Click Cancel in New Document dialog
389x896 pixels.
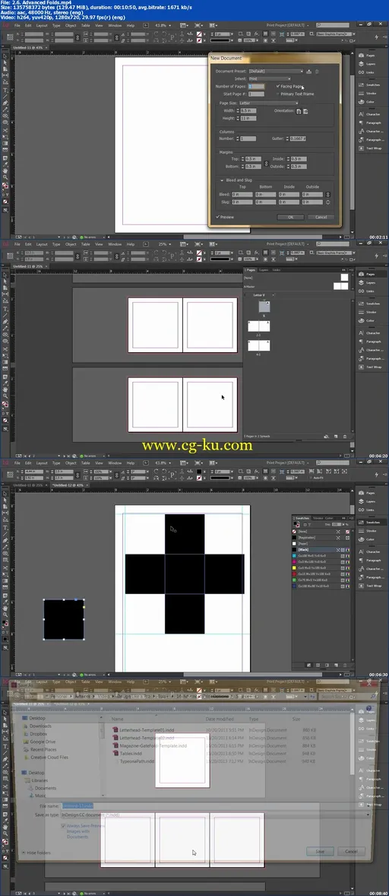point(321,217)
